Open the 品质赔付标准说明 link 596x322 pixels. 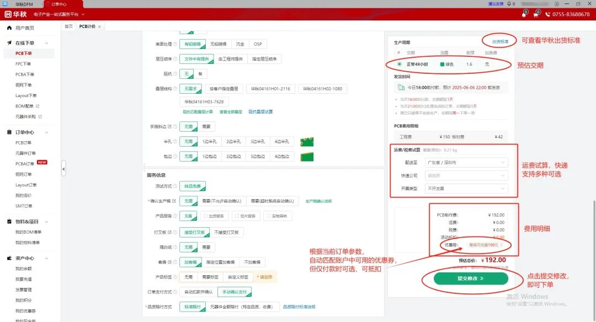coord(299,307)
